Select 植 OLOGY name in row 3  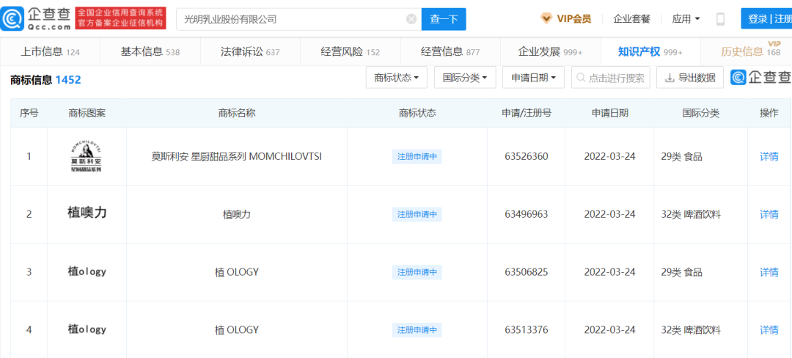[236, 272]
